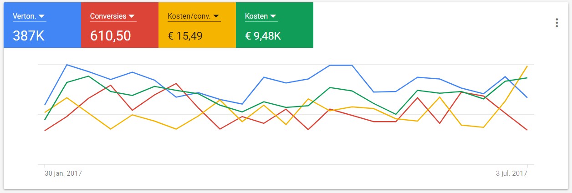Click the red line's leftmost starting point
The image size is (572, 193).
pyautogui.click(x=45, y=131)
